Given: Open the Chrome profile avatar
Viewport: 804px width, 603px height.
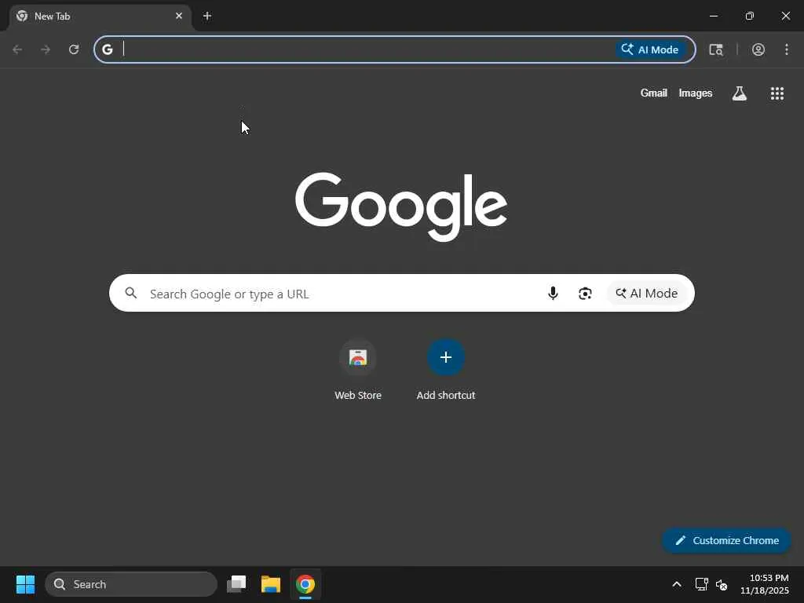Looking at the screenshot, I should pos(758,49).
